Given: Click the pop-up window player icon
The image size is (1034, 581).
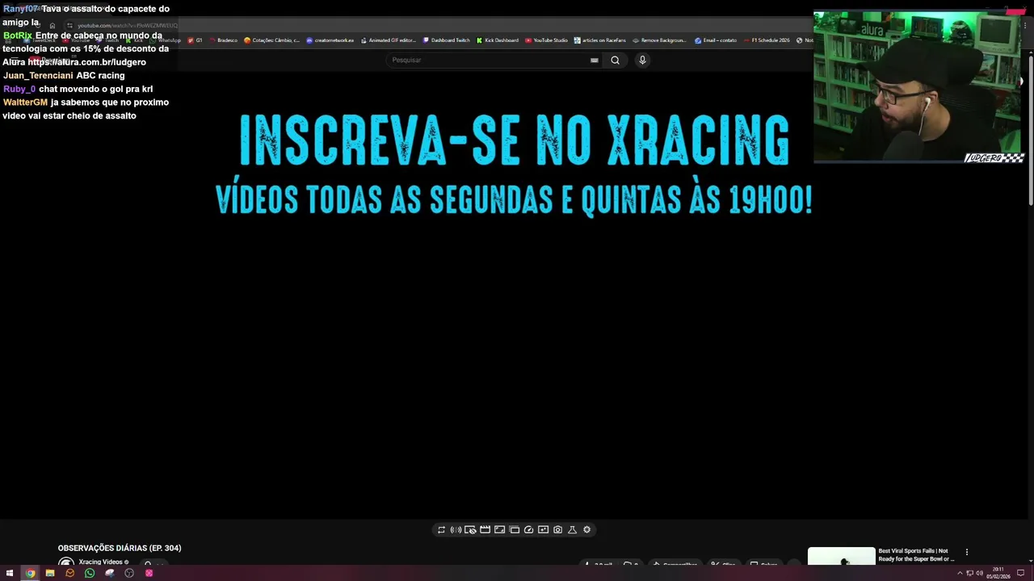Looking at the screenshot, I should point(514,529).
